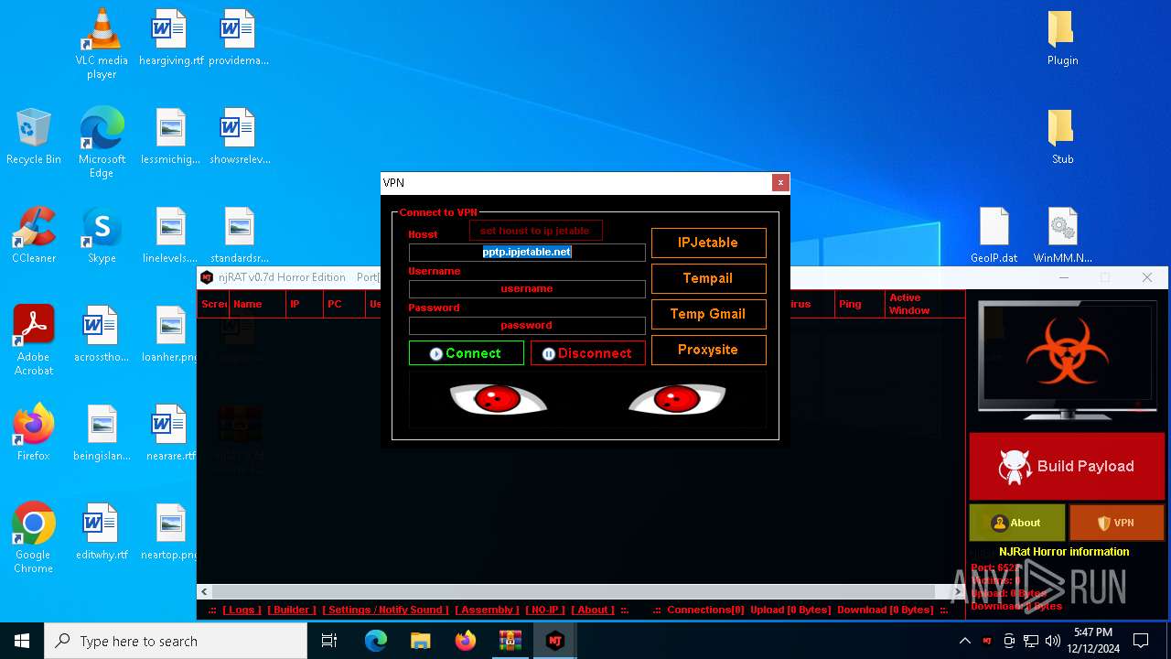
Task: Open linelevels image file icon
Action: [171, 235]
